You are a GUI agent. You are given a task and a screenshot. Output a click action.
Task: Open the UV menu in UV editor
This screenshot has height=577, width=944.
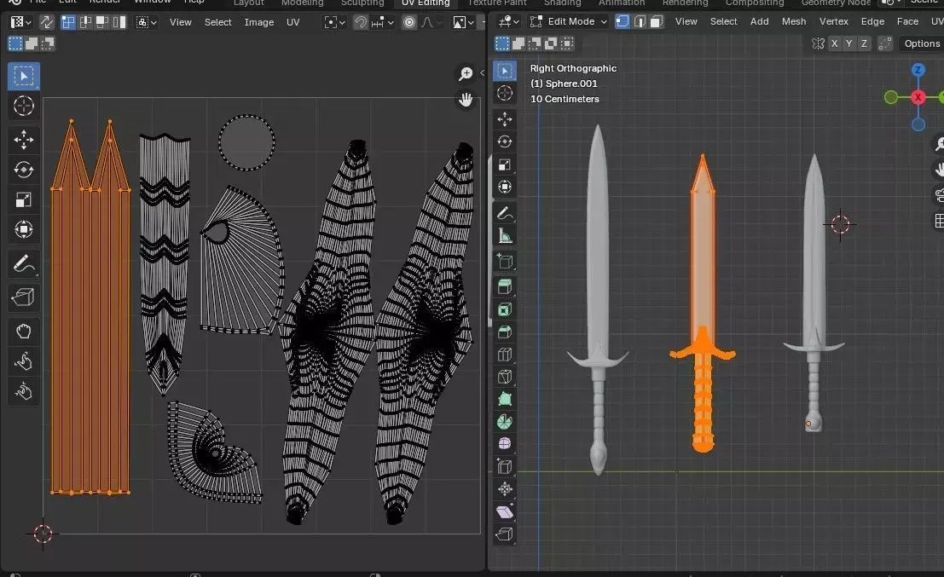[293, 22]
